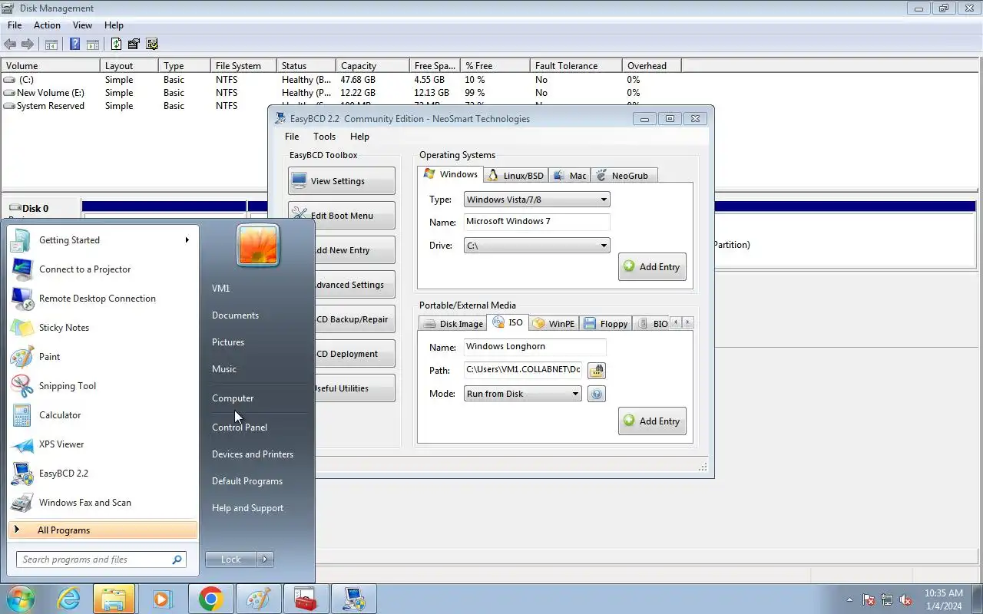
Task: Select the New Volume (E:) row
Action: (x=342, y=93)
